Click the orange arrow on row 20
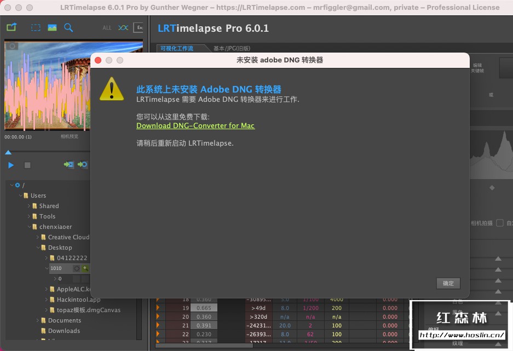Screen dimensions: 513x351 coord(158,317)
